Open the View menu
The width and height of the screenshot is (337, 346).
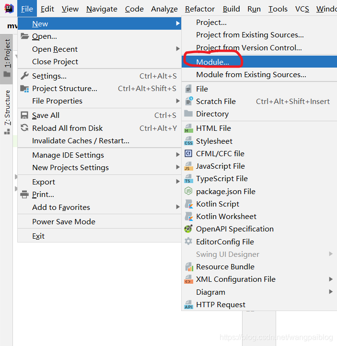click(70, 9)
